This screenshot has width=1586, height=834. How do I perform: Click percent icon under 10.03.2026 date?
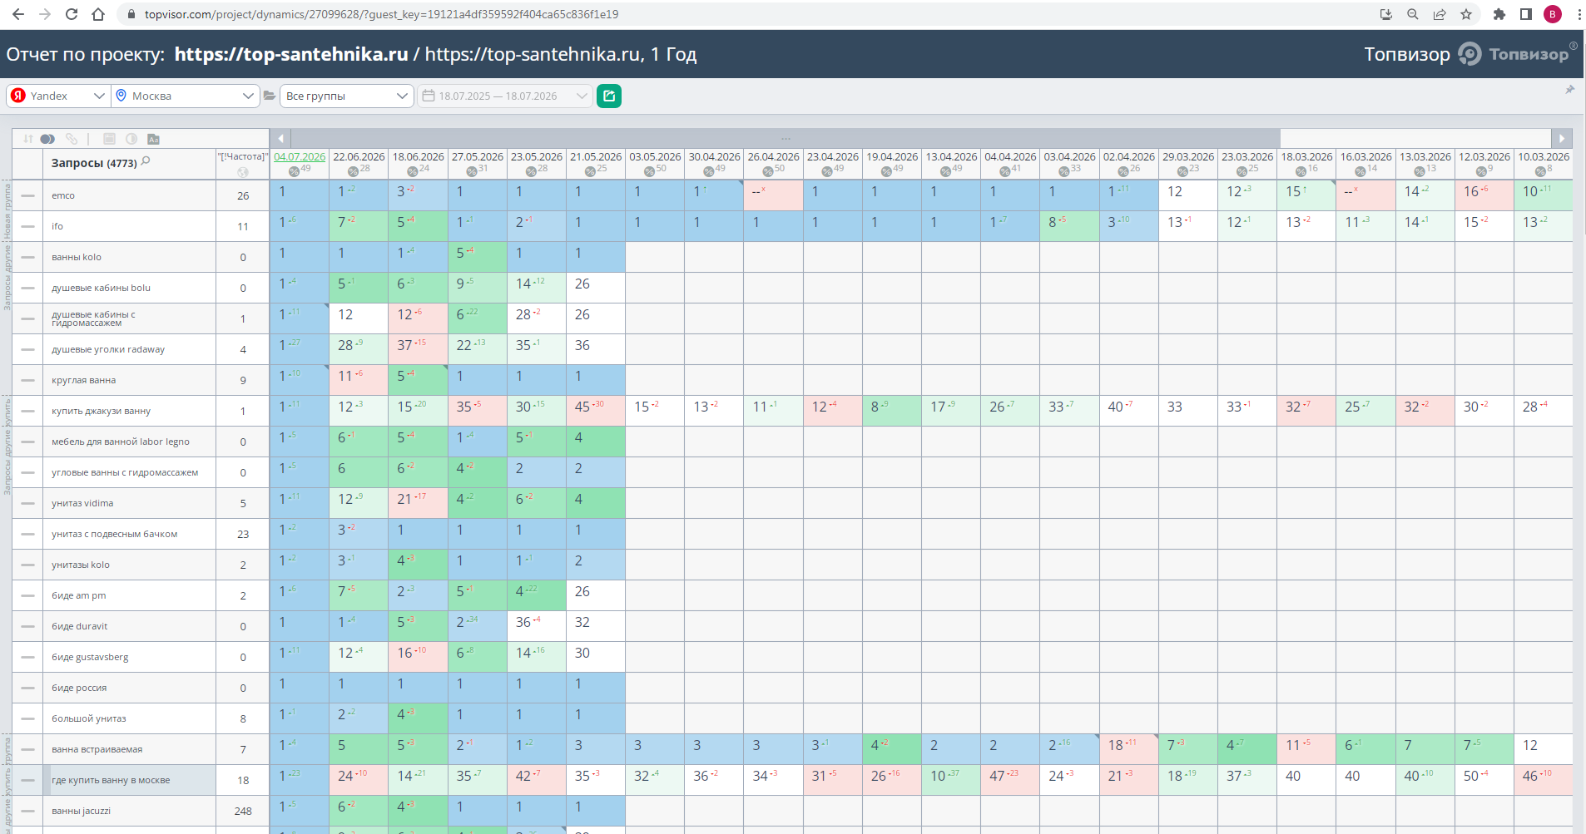coord(1540,171)
